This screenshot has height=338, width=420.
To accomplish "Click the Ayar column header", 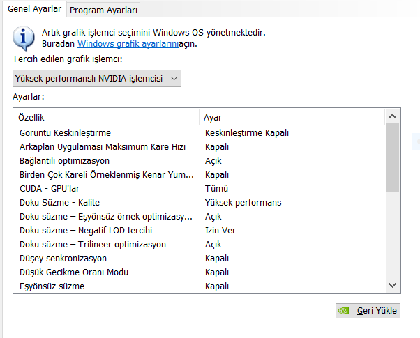I will (213, 117).
